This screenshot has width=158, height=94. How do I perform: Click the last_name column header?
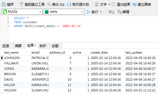point(17,53)
